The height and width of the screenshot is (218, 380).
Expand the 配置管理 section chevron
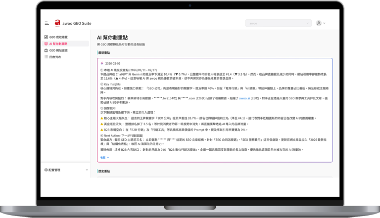(87, 170)
